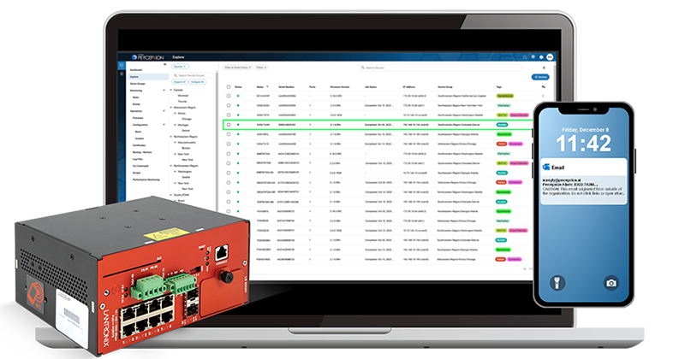Viewport: 685px width, 359px height.
Task: Check the box for Los Angeles device row
Action: pyautogui.click(x=229, y=96)
